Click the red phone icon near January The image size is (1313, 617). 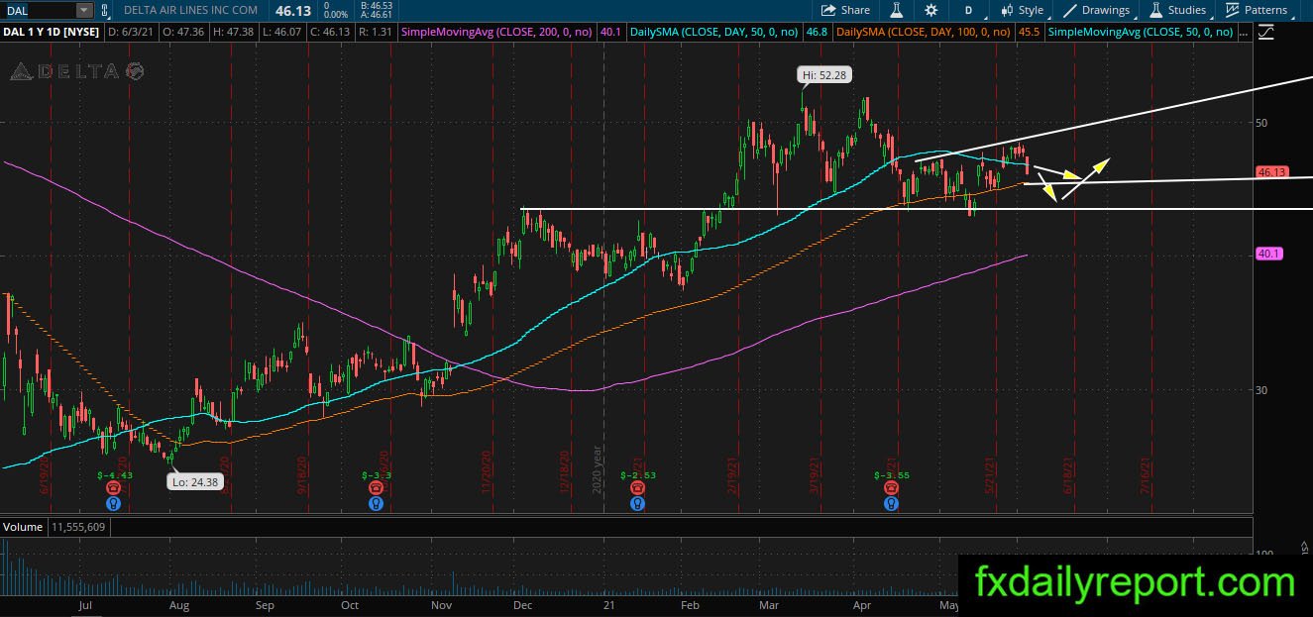pyautogui.click(x=637, y=488)
